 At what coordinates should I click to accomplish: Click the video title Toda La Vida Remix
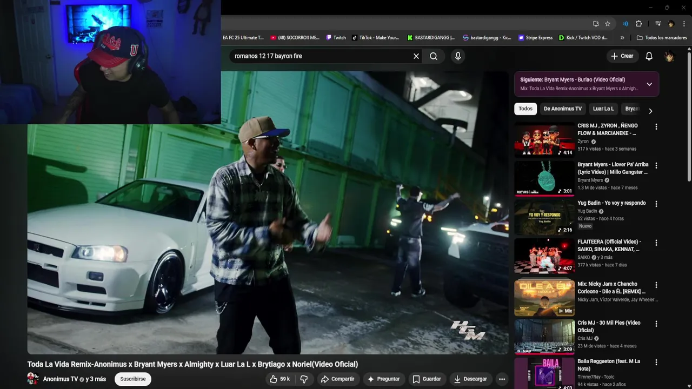(x=192, y=364)
